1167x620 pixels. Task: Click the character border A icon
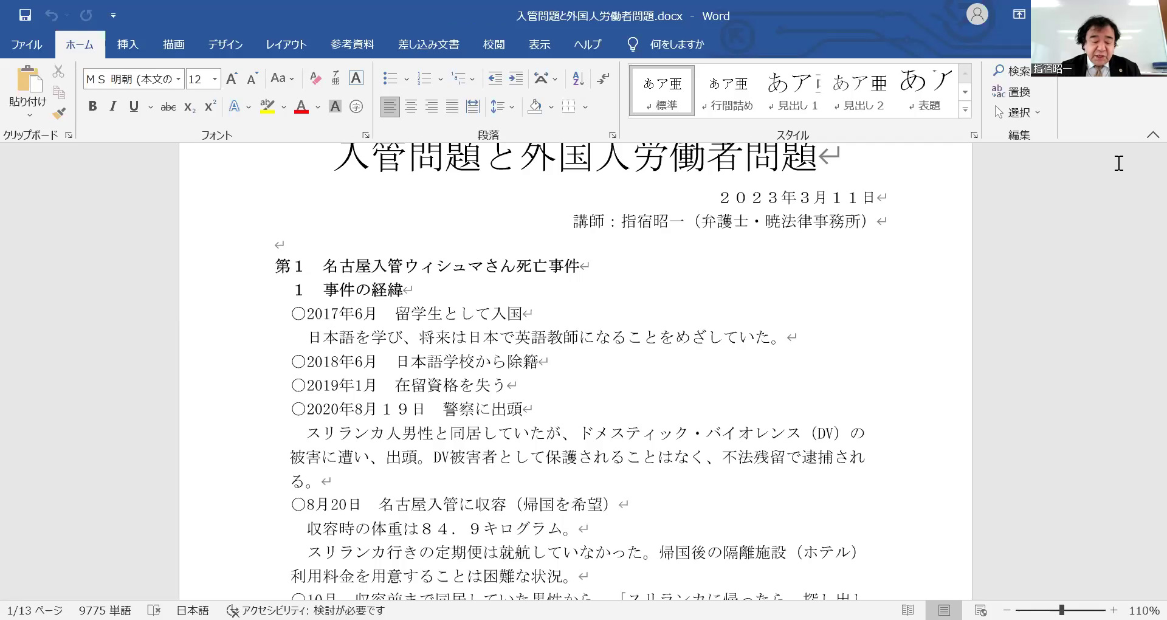[356, 78]
